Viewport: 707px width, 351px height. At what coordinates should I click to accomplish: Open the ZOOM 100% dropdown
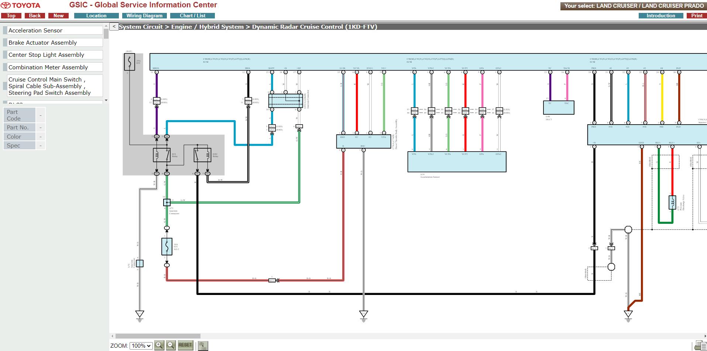(141, 346)
